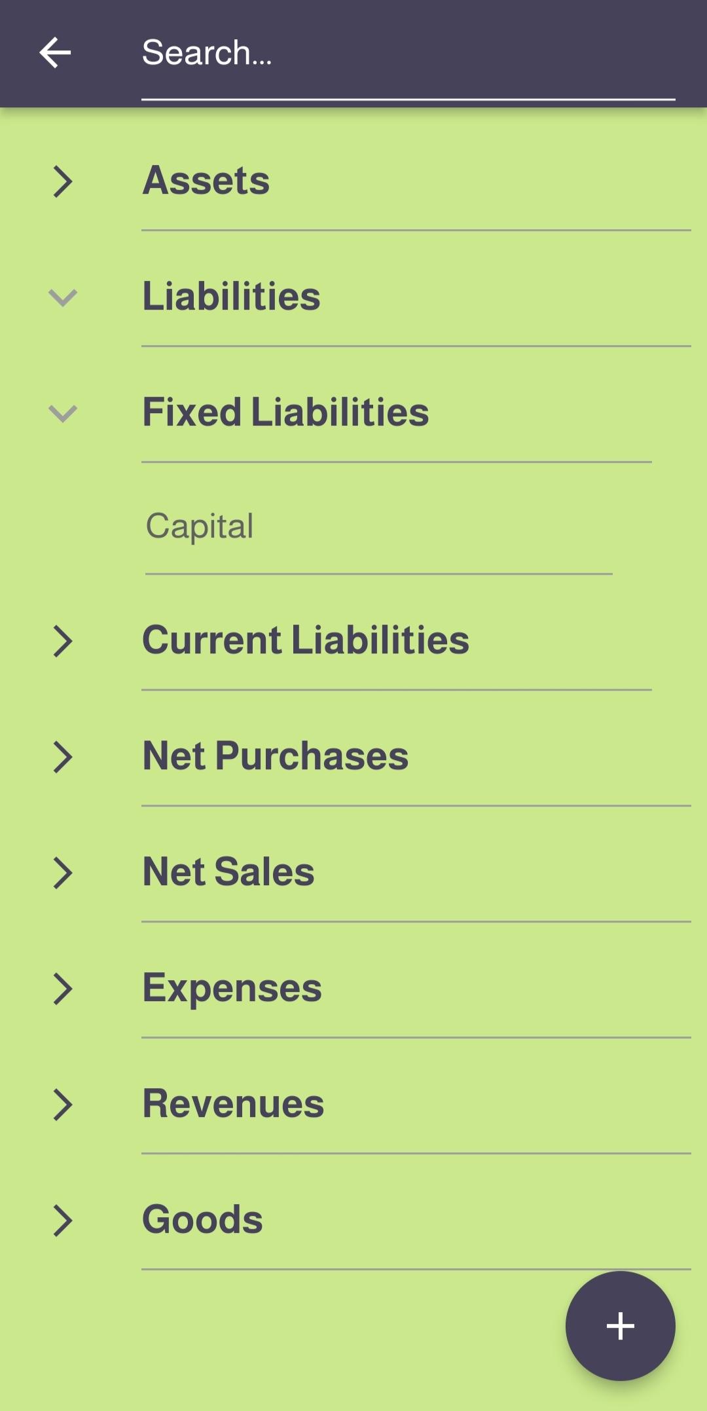Select the Goods category label

(202, 1220)
